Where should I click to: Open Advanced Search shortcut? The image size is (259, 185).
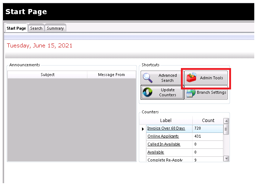click(x=162, y=78)
